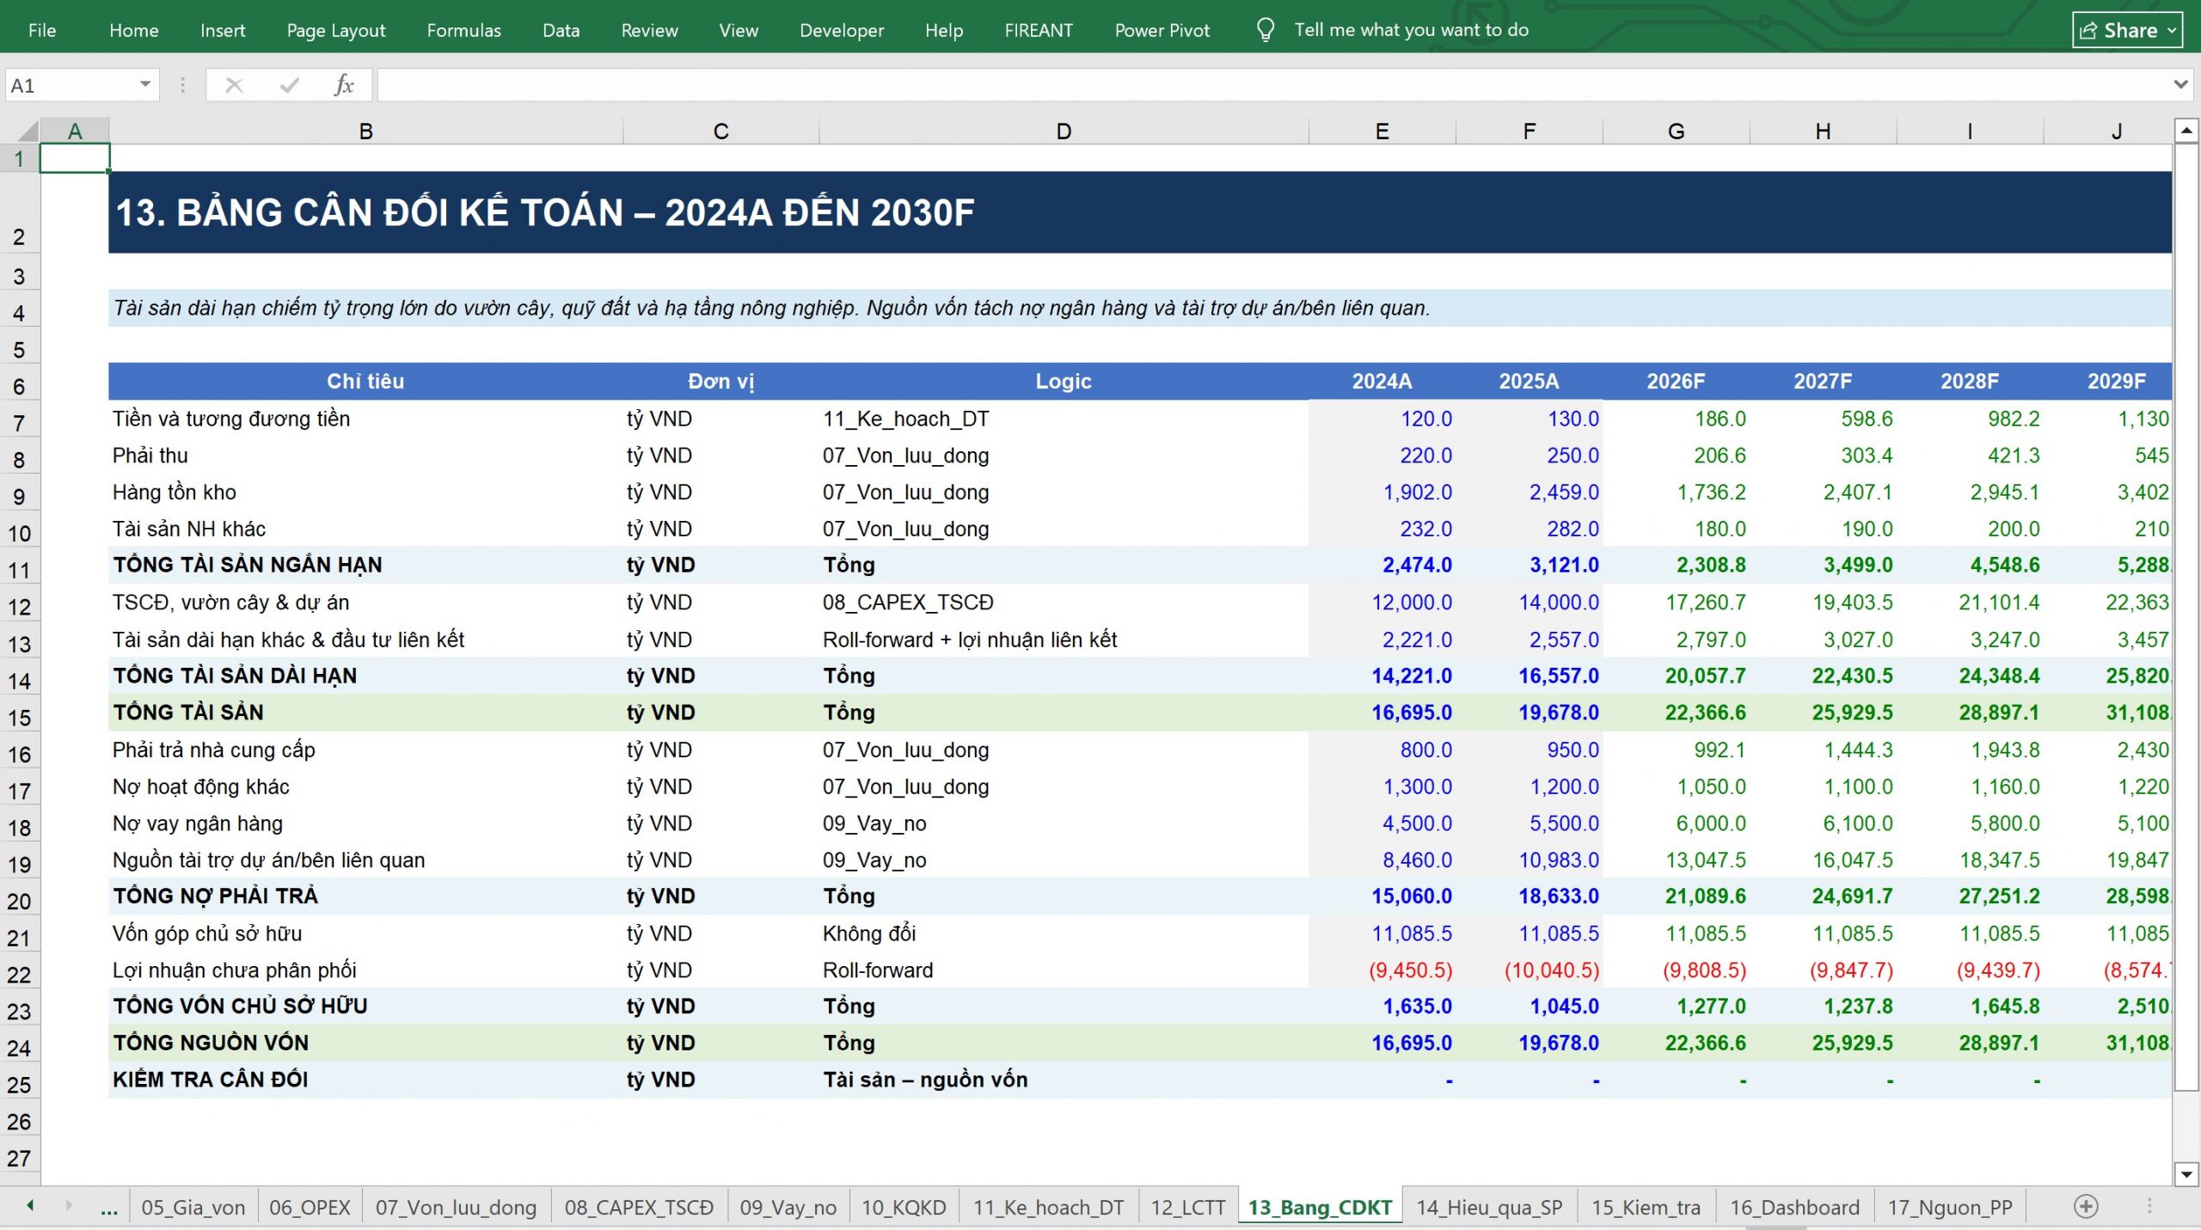Click the Cancel entry X icon
The image size is (2201, 1230).
pyautogui.click(x=234, y=85)
